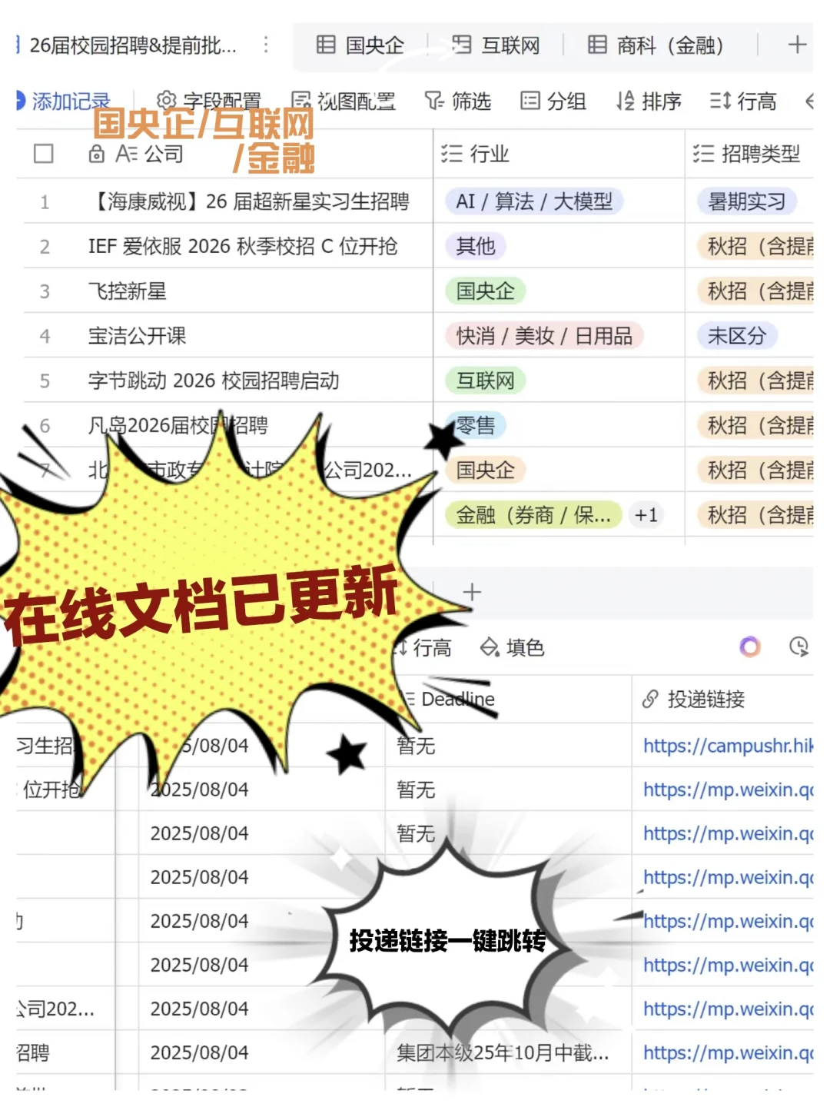The width and height of the screenshot is (830, 1107).
Task: Open 视图配置 view settings
Action: 343,101
